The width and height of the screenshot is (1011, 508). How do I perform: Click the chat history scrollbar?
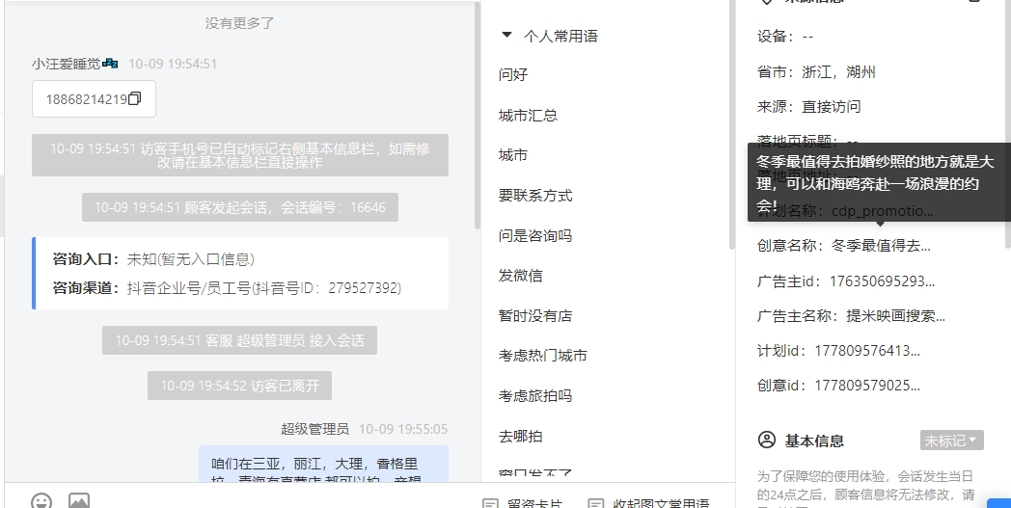coord(478,115)
